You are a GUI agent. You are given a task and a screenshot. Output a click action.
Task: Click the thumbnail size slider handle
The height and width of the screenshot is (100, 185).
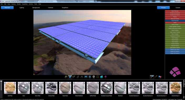1,81
